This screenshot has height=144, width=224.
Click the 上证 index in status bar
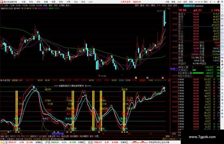click(x=5, y=142)
